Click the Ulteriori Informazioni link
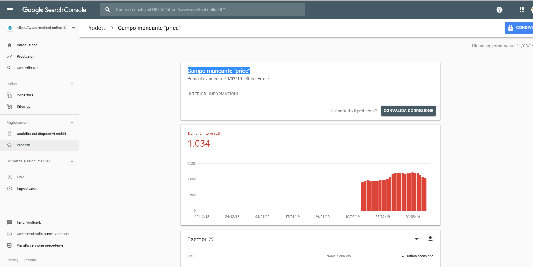This screenshot has height=267, width=533. (213, 94)
